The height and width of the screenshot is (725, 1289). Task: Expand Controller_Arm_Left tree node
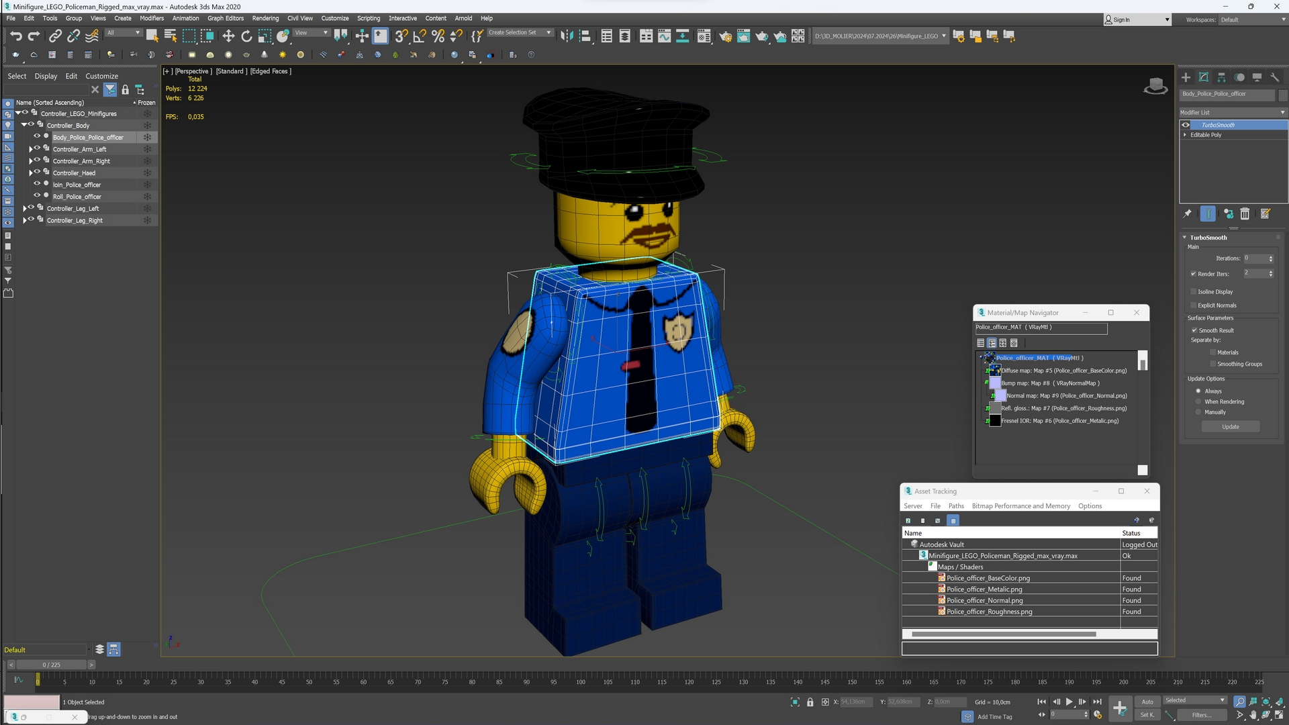tap(30, 149)
